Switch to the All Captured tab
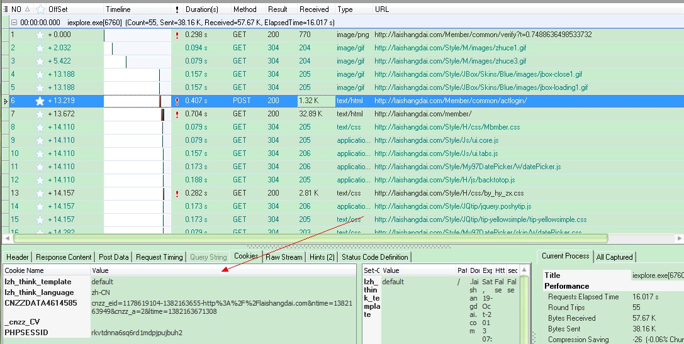The height and width of the screenshot is (344, 684). click(614, 257)
